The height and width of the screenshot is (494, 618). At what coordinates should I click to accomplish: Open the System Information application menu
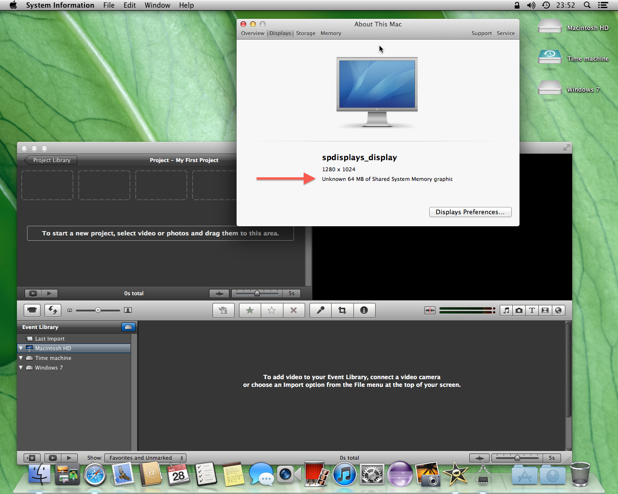(x=60, y=5)
